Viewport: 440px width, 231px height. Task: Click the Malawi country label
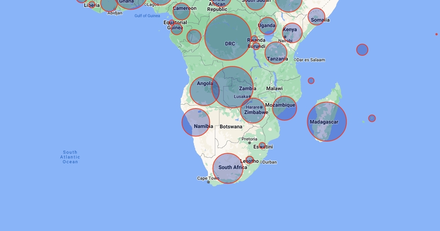tap(274, 88)
